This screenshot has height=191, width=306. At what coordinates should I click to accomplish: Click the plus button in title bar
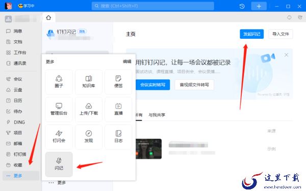coord(259,6)
